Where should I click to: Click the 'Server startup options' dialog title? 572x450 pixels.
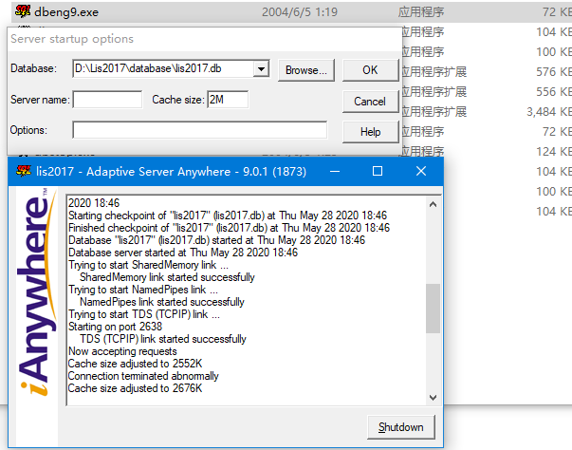(72, 39)
